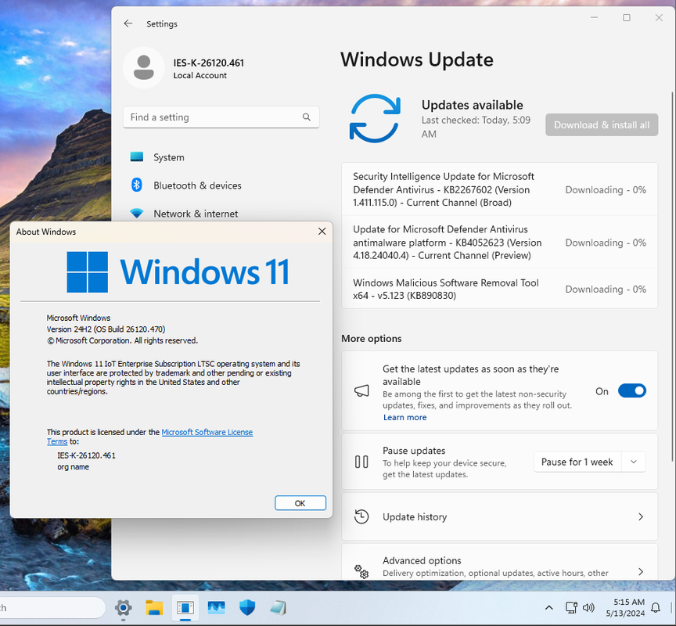This screenshot has height=626, width=676.
Task: Click the Advanced options gears icon
Action: coord(361,571)
